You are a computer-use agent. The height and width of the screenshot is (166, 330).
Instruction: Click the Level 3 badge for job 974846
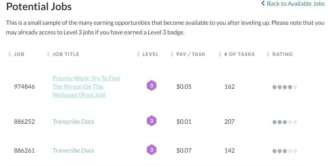point(152,86)
